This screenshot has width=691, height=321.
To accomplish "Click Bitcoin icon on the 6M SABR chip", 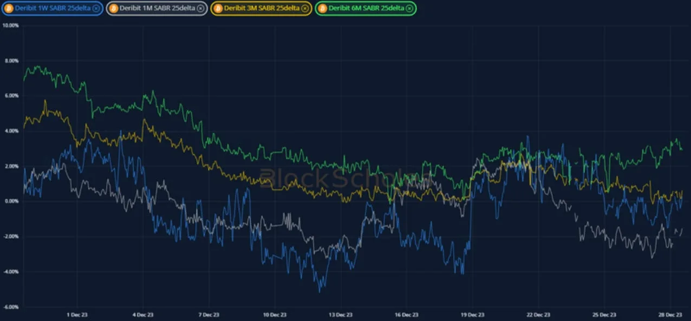I will tap(323, 8).
